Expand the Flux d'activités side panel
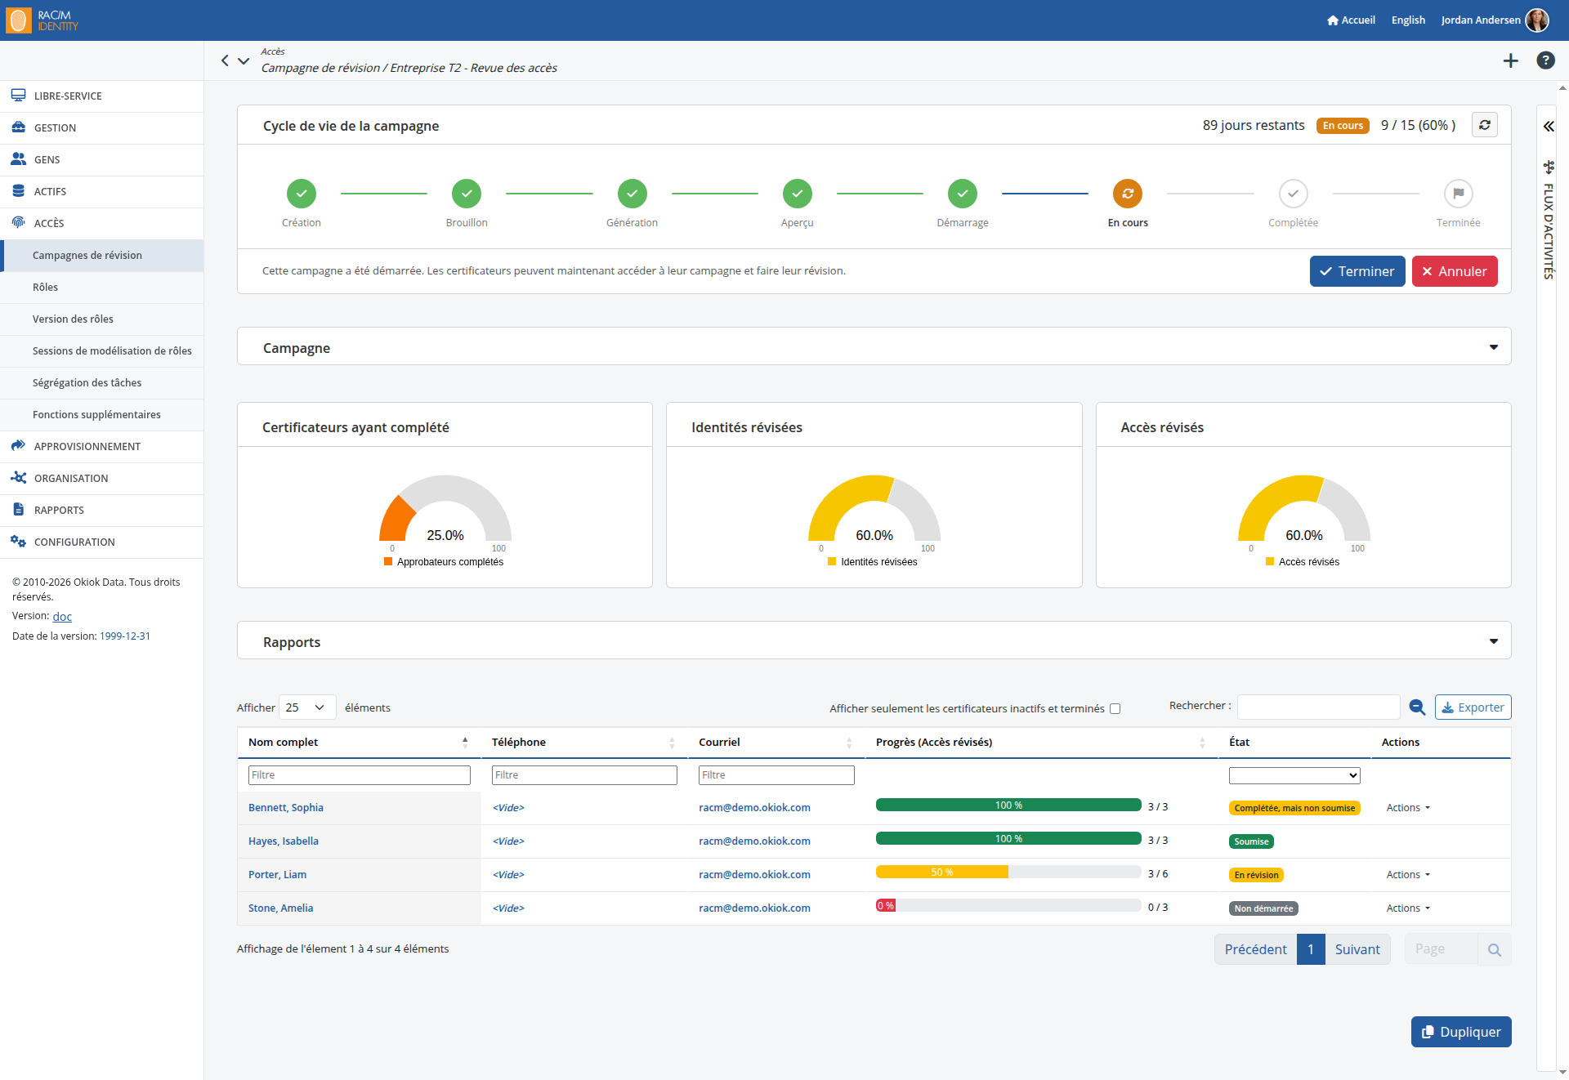 [1549, 126]
